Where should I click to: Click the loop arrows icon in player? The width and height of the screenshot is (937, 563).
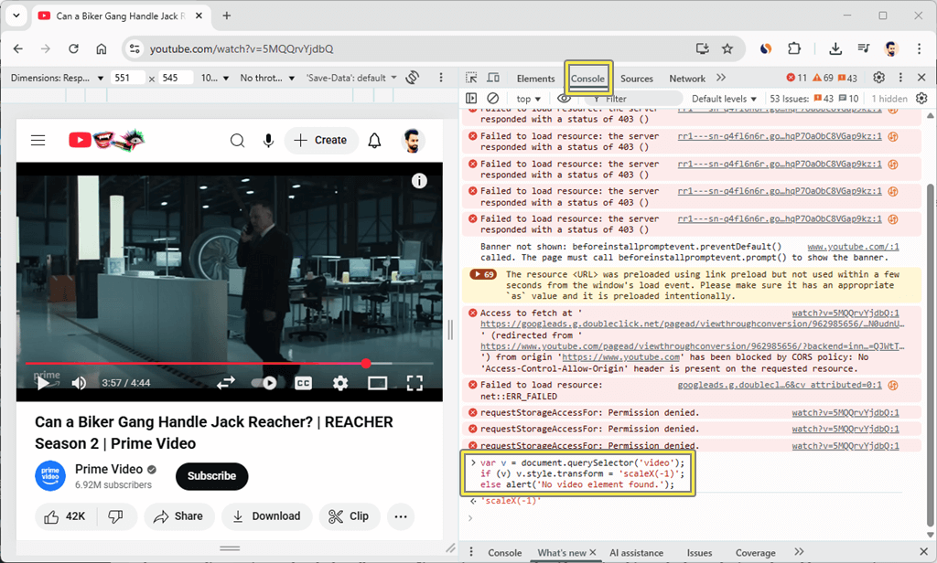226,383
